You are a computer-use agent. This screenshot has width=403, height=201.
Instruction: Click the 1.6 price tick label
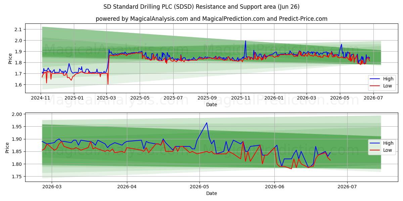[x=18, y=85]
